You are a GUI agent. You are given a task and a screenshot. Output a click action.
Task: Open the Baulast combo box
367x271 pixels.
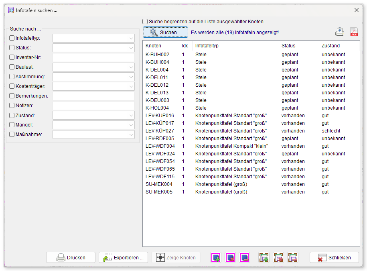93,67
